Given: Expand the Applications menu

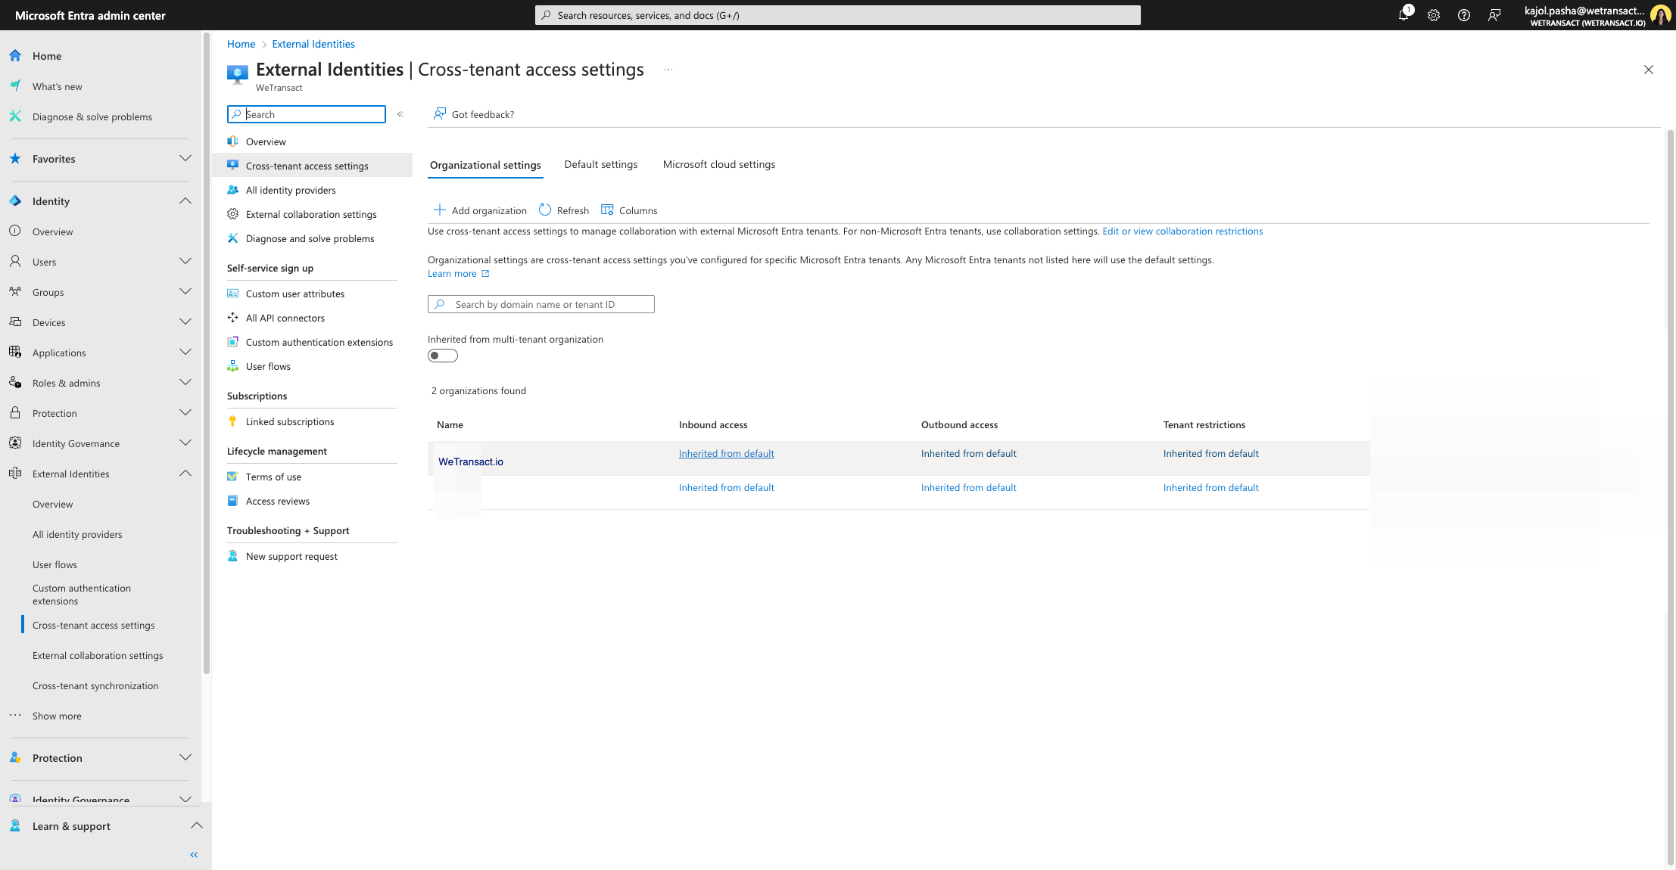Looking at the screenshot, I should pyautogui.click(x=185, y=353).
